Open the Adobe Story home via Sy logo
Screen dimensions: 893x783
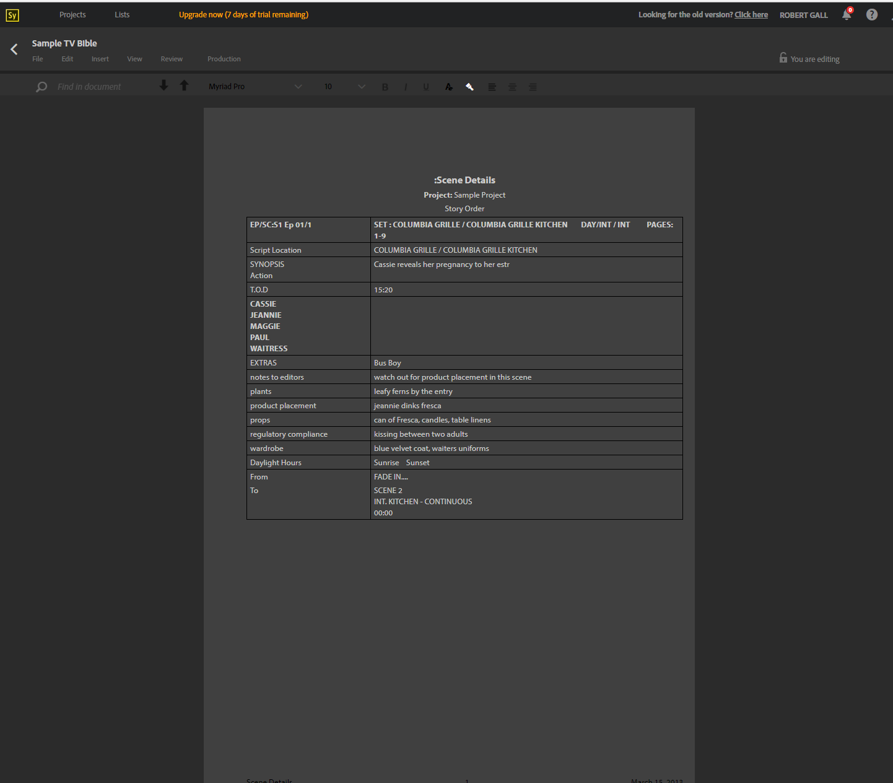12,15
